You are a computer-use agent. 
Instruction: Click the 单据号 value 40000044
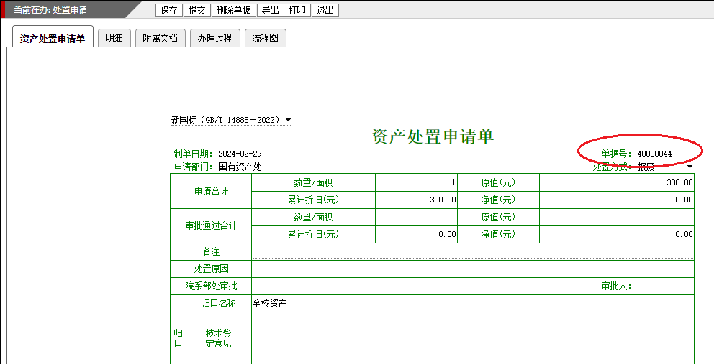click(x=654, y=154)
